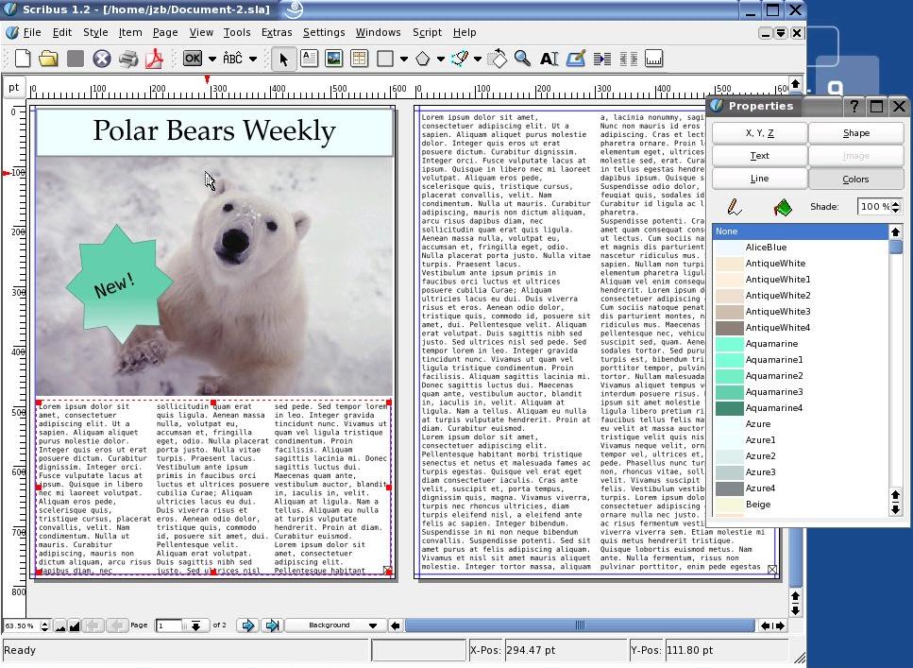The image size is (913, 668).
Task: Activate the Colors panel toggle in Properties
Action: 855,179
